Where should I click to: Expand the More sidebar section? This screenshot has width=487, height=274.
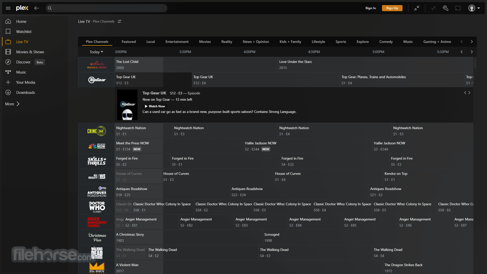coord(12,104)
